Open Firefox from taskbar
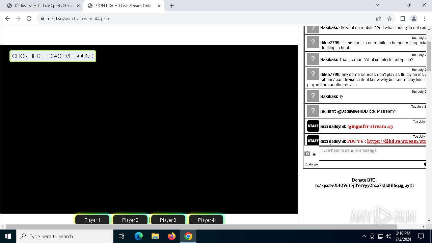 [172, 236]
